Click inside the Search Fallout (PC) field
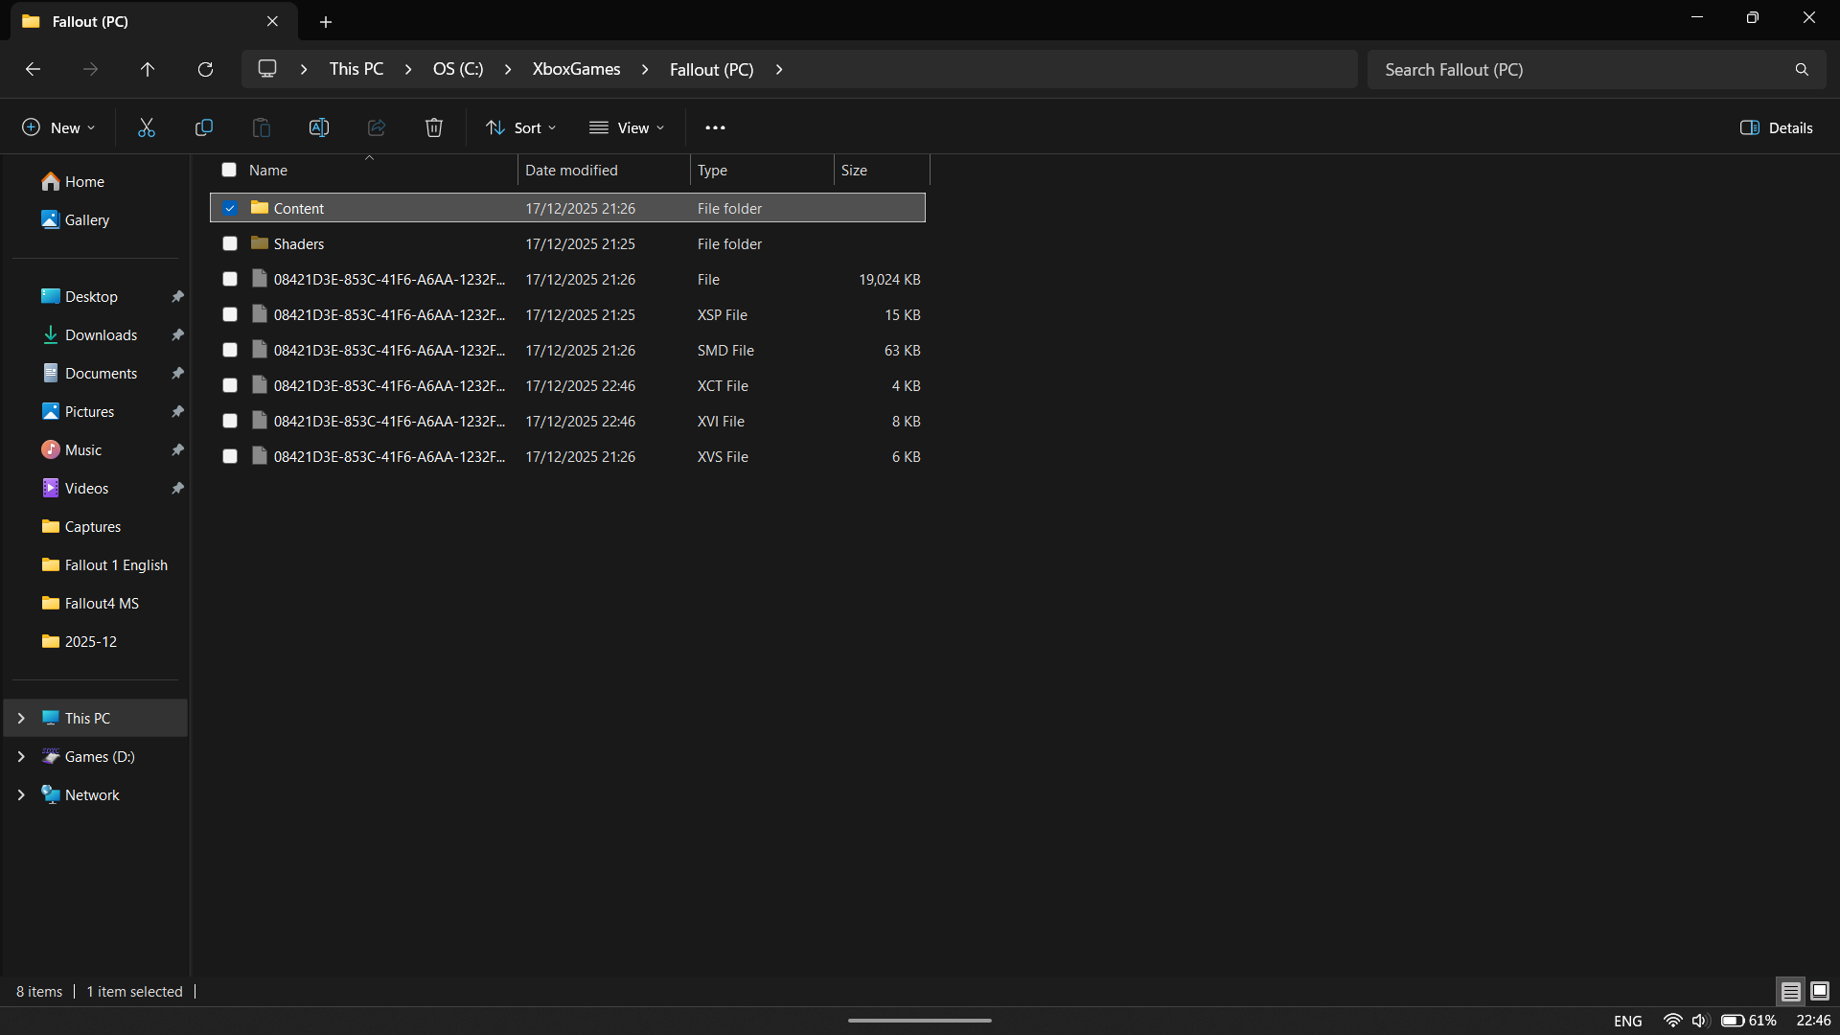Viewport: 1840px width, 1035px height. [1581, 69]
